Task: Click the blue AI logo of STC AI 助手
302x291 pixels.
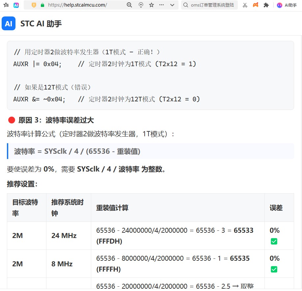Action: [x=9, y=23]
